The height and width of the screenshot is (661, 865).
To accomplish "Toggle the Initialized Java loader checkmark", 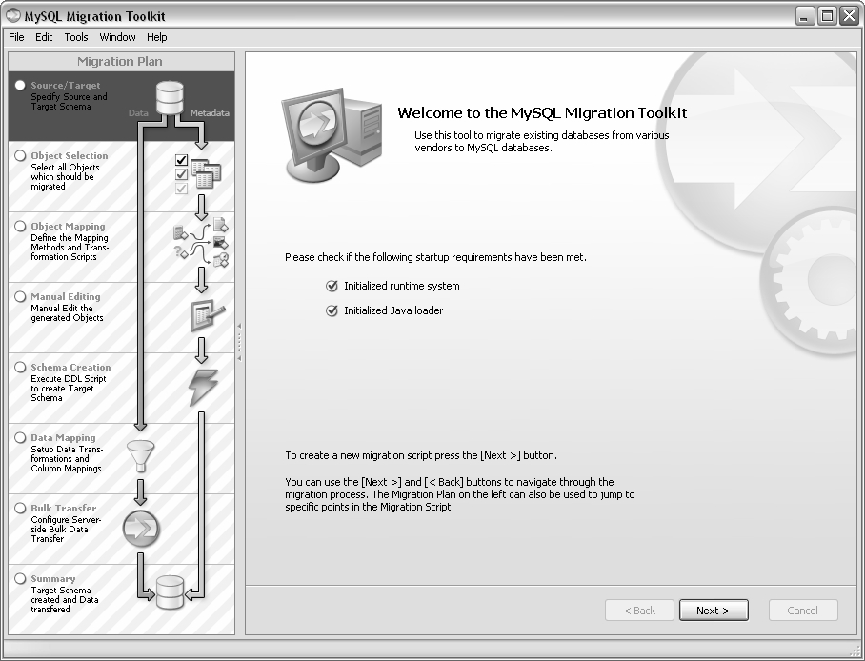I will pyautogui.click(x=332, y=310).
